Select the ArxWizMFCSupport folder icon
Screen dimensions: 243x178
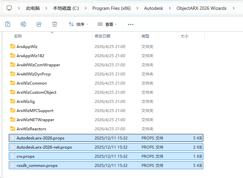click(13, 110)
